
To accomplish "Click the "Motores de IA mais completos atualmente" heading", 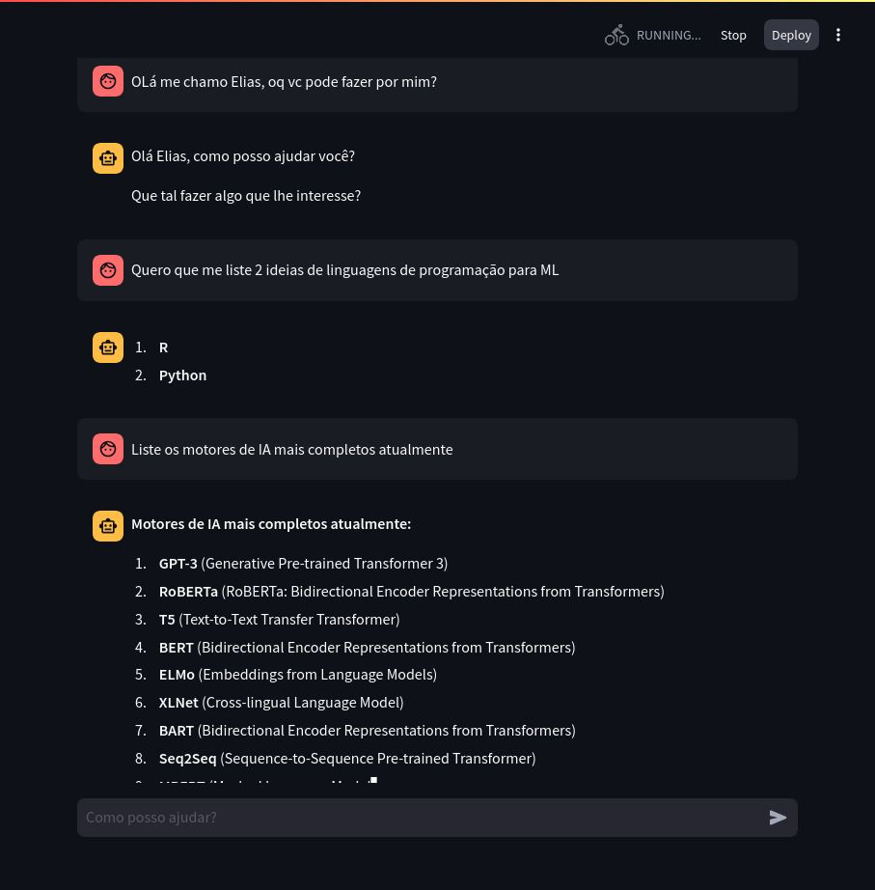I will point(271,523).
